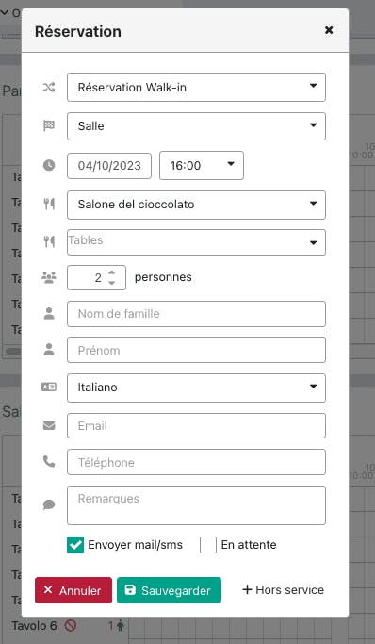Open the Réservation Walk-in type dropdown
Image resolution: width=375 pixels, height=644 pixels.
[196, 87]
